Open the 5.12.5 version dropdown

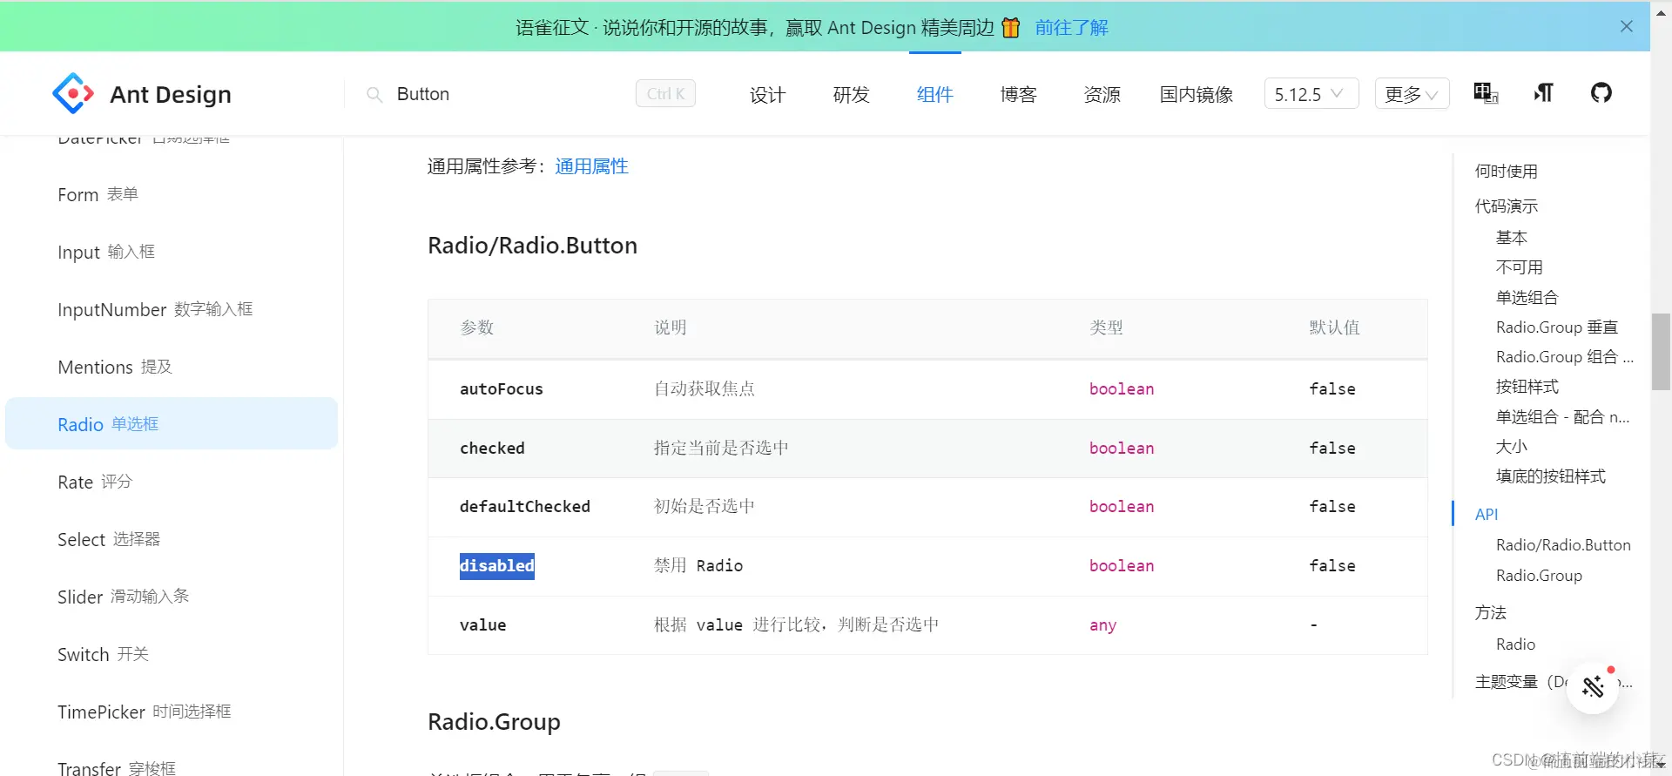(x=1311, y=94)
